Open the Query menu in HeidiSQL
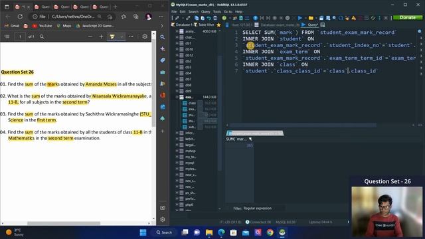 pyautogui.click(x=205, y=12)
